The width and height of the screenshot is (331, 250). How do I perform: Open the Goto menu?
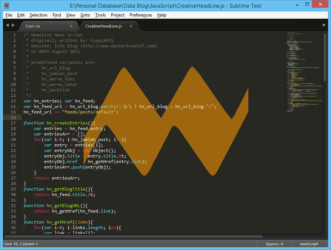pos(85,15)
